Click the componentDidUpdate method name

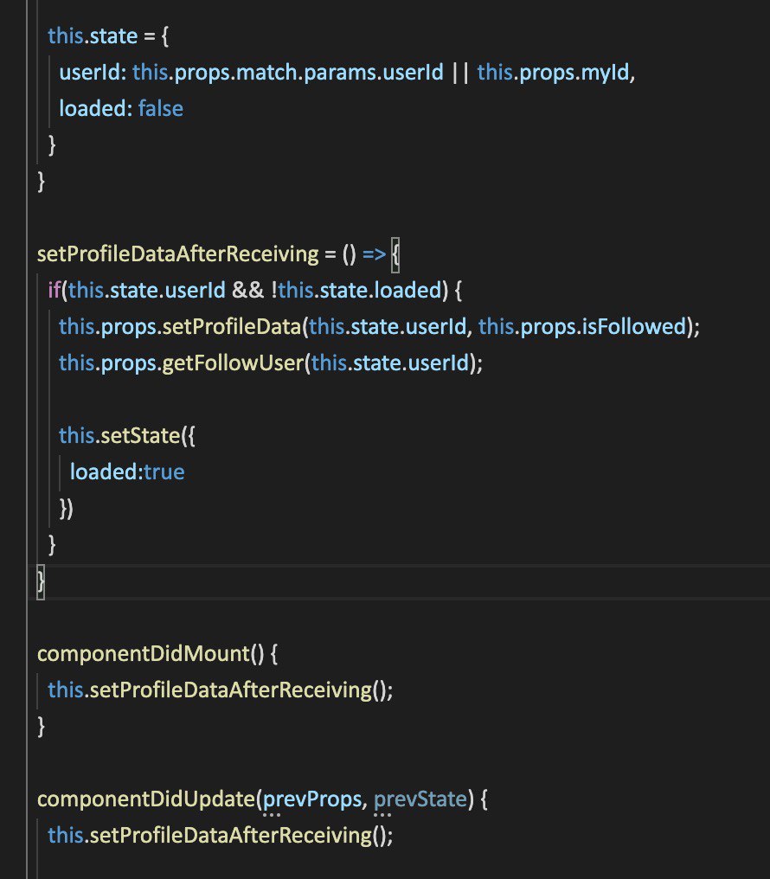pyautogui.click(x=147, y=799)
